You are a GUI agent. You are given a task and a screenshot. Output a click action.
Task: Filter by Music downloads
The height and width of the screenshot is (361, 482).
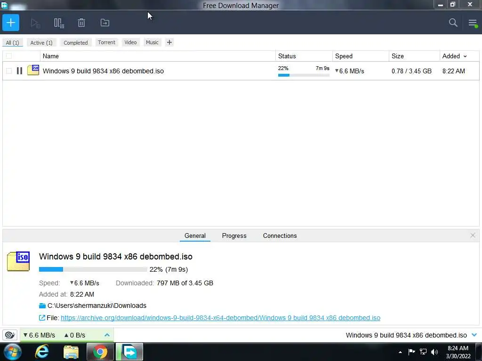pyautogui.click(x=152, y=42)
